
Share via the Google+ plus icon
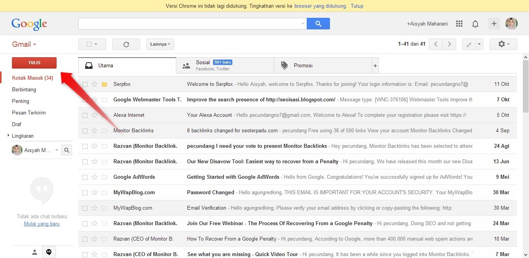click(494, 24)
